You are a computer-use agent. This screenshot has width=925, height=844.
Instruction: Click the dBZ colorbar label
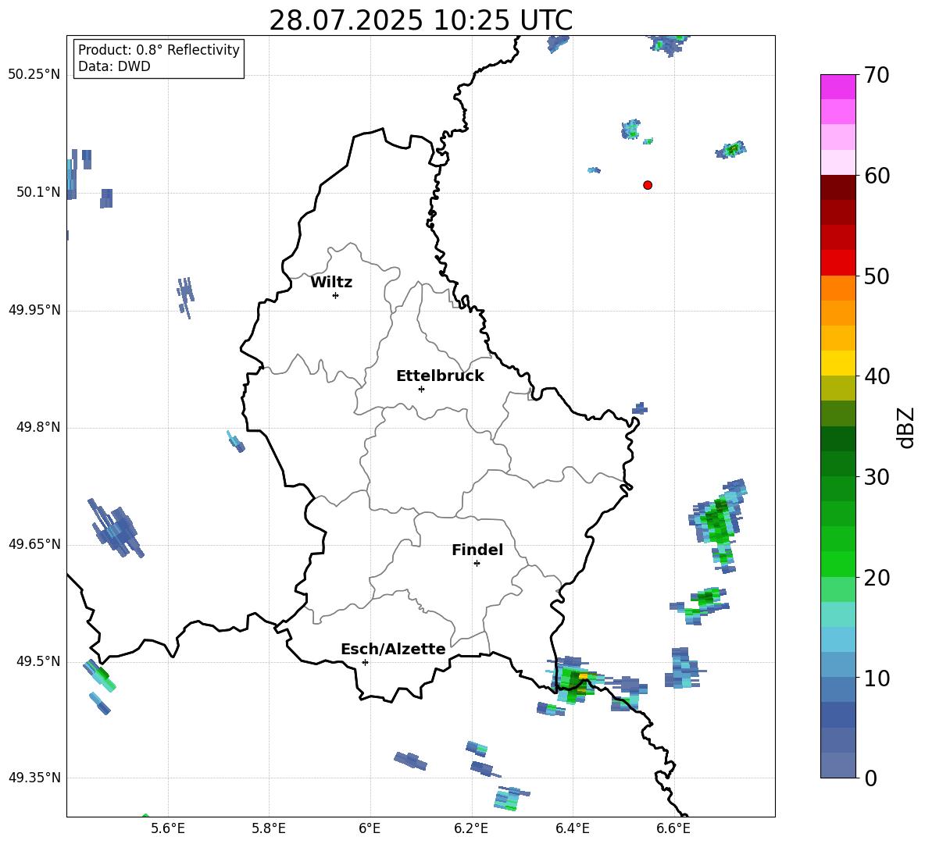[x=905, y=427]
